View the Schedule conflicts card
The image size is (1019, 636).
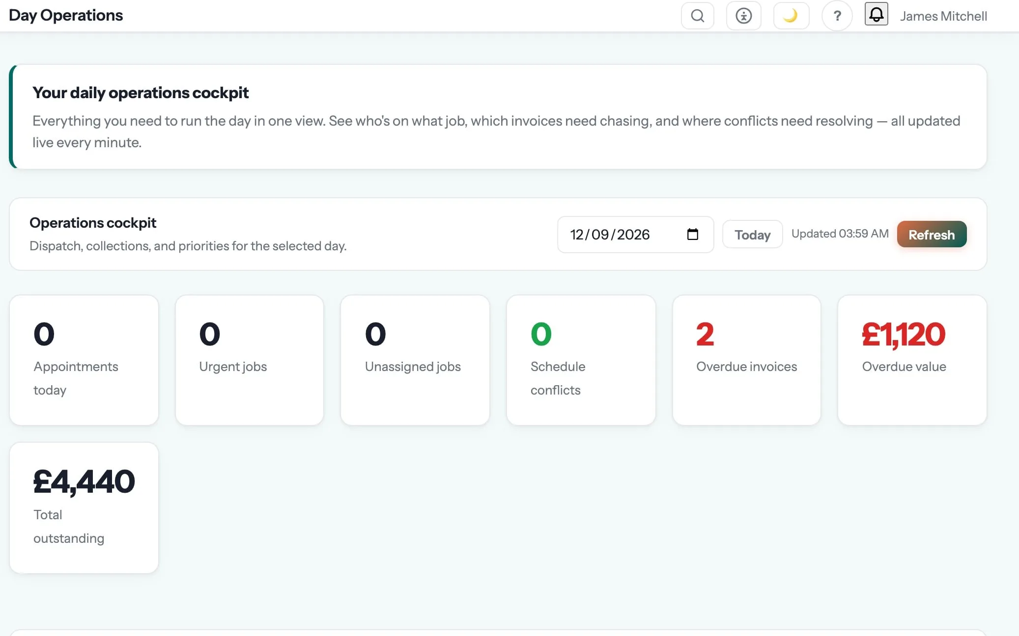coord(581,360)
